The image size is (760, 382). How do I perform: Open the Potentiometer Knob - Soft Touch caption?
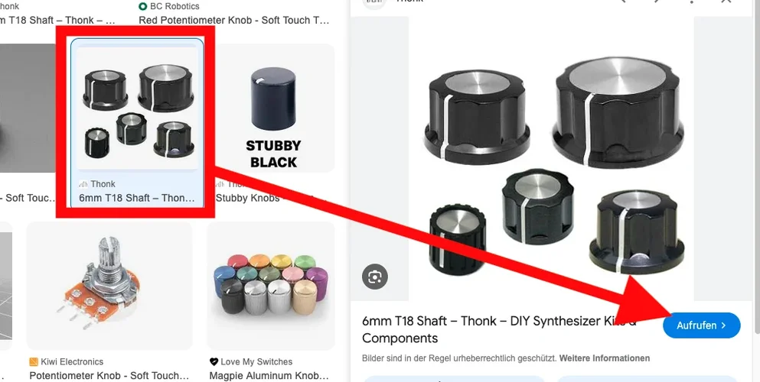pyautogui.click(x=109, y=376)
